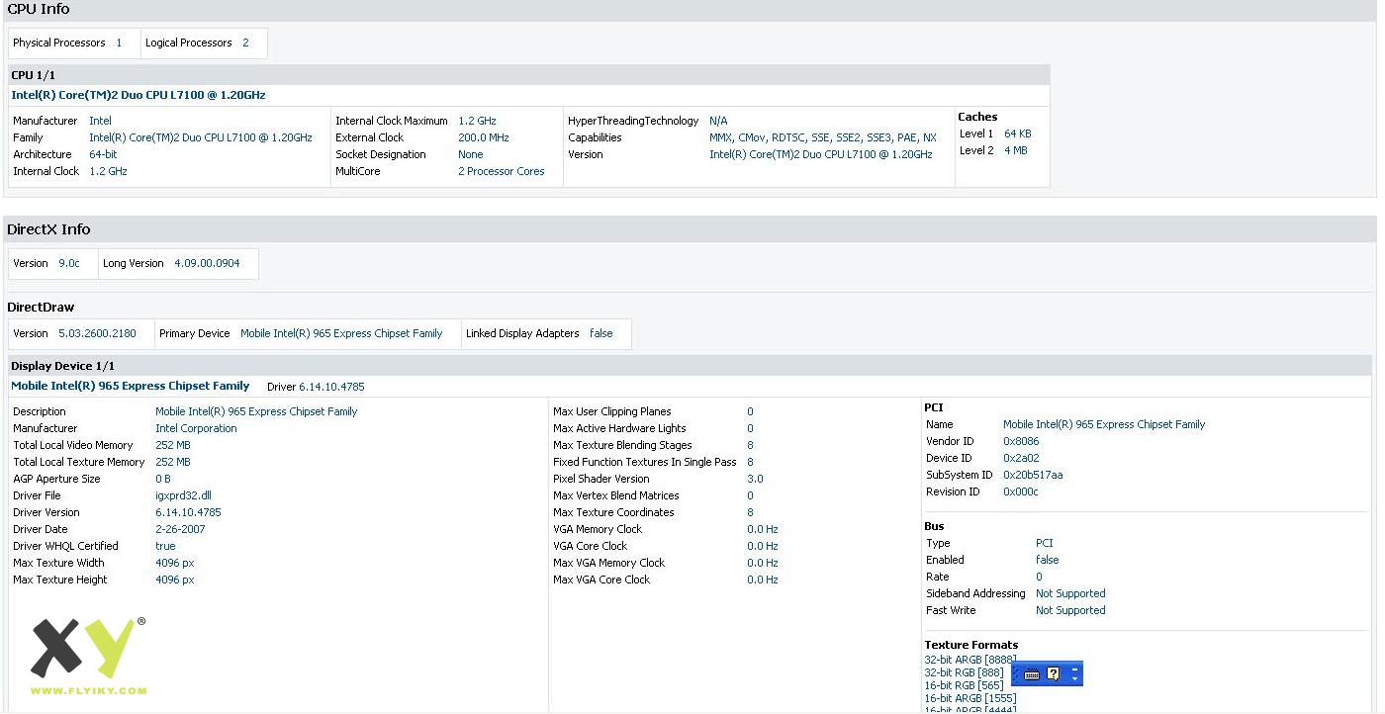Screen dimensions: 1385x714
Task: Select Total Local Video Memory 252 MB
Action: click(173, 445)
